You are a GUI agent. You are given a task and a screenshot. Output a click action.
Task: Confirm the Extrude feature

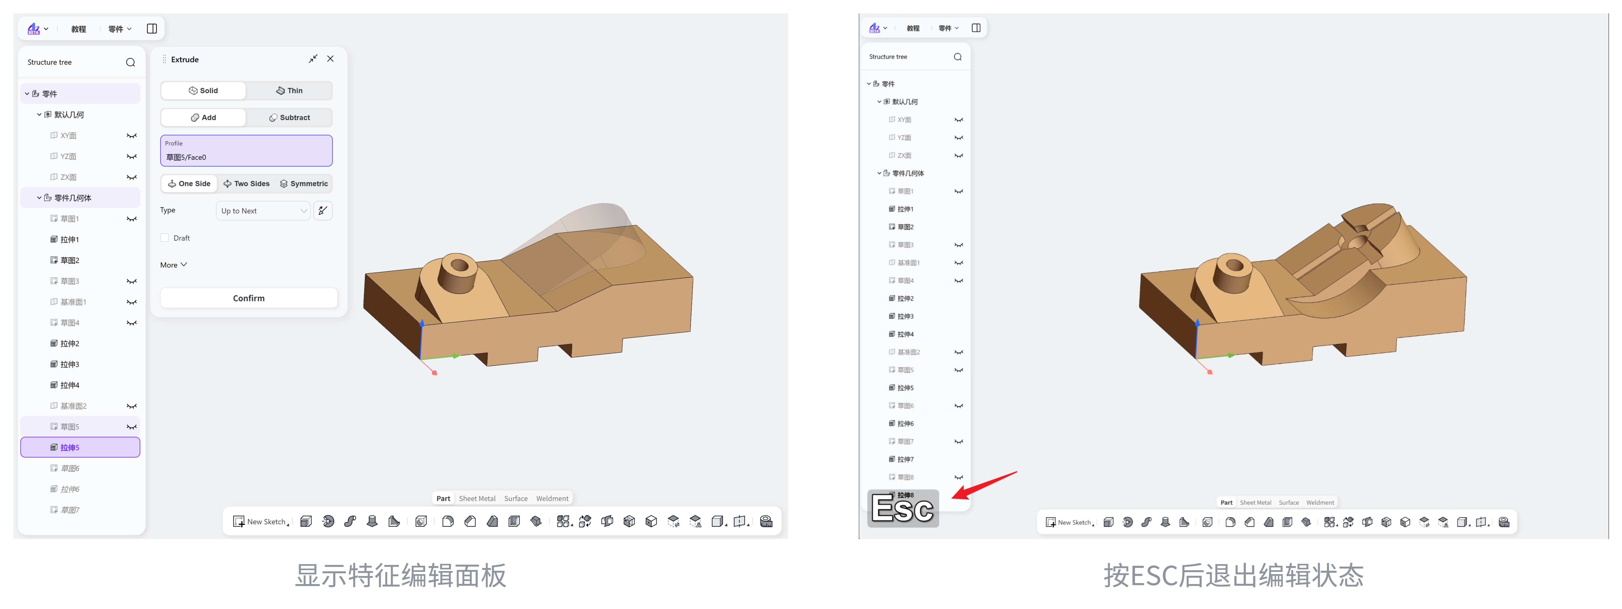point(249,298)
